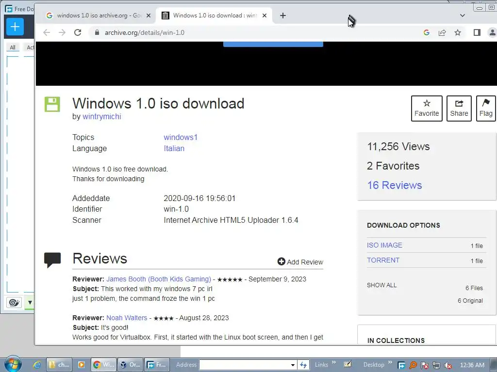
Task: Select the All filter in Free Download Manager
Action: coord(13,47)
